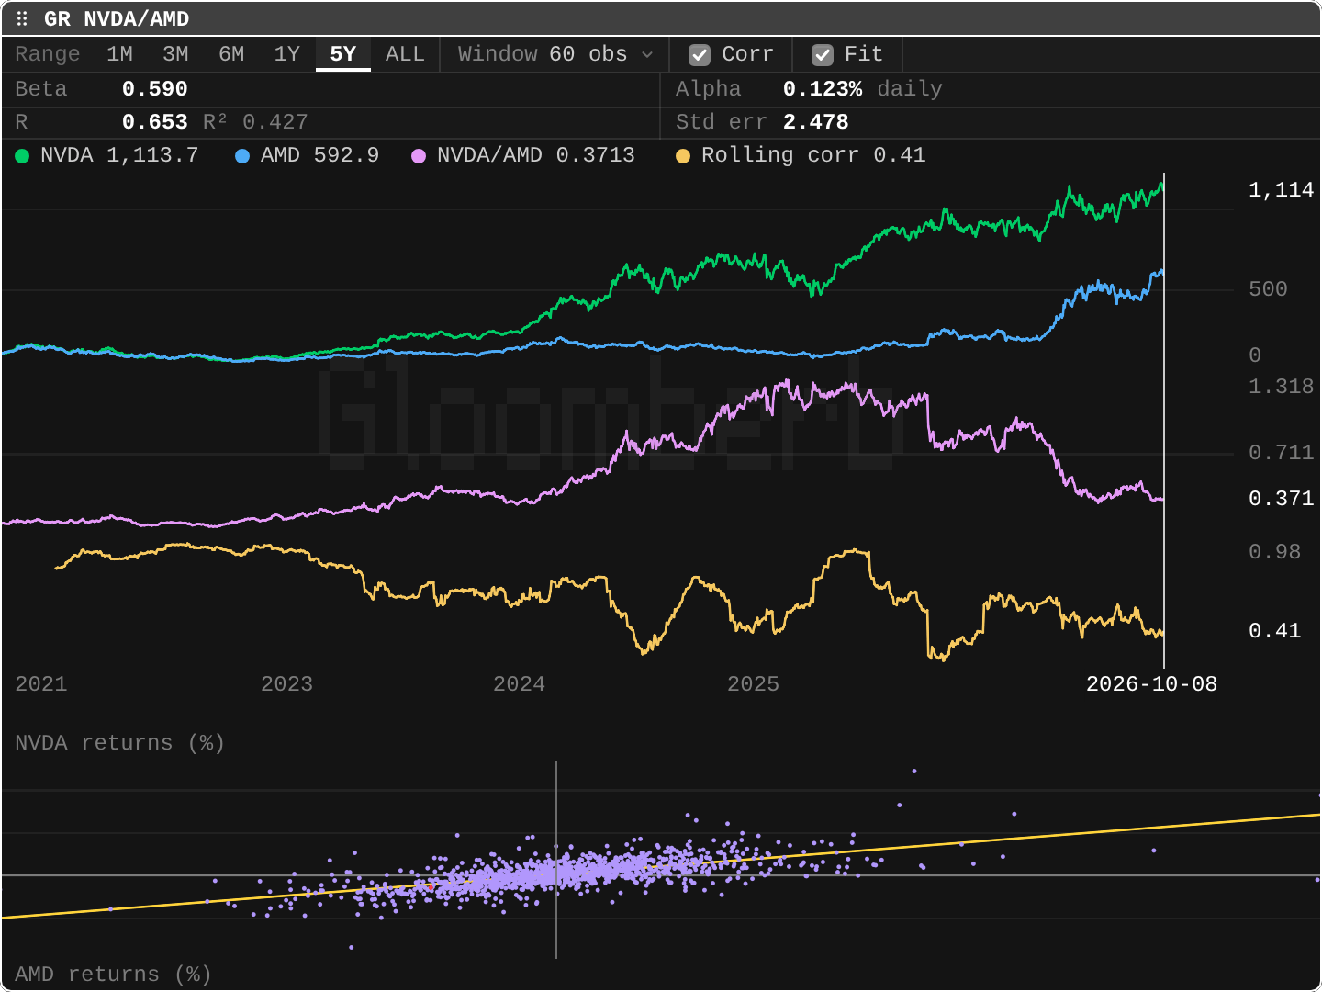Click the purple NVDA/AMD ratio legend dot
The height and width of the screenshot is (992, 1322).
[419, 156]
